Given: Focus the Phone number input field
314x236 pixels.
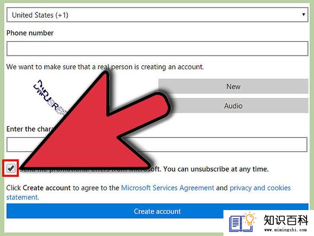Looking at the screenshot, I should click(157, 48).
